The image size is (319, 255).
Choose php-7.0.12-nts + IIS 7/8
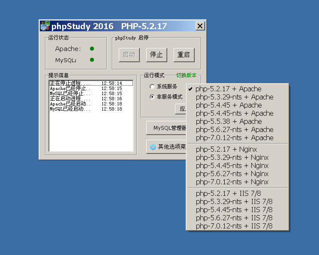[238, 226]
